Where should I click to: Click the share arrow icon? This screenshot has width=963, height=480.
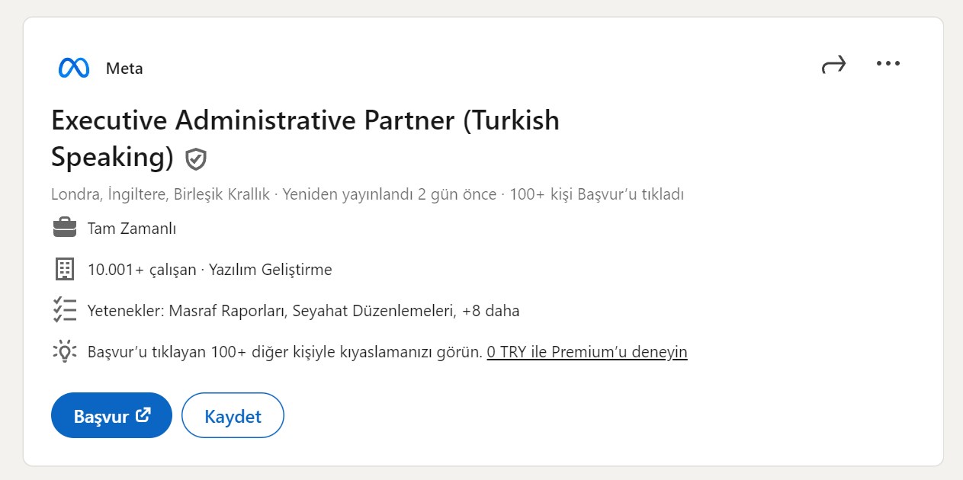[834, 65]
